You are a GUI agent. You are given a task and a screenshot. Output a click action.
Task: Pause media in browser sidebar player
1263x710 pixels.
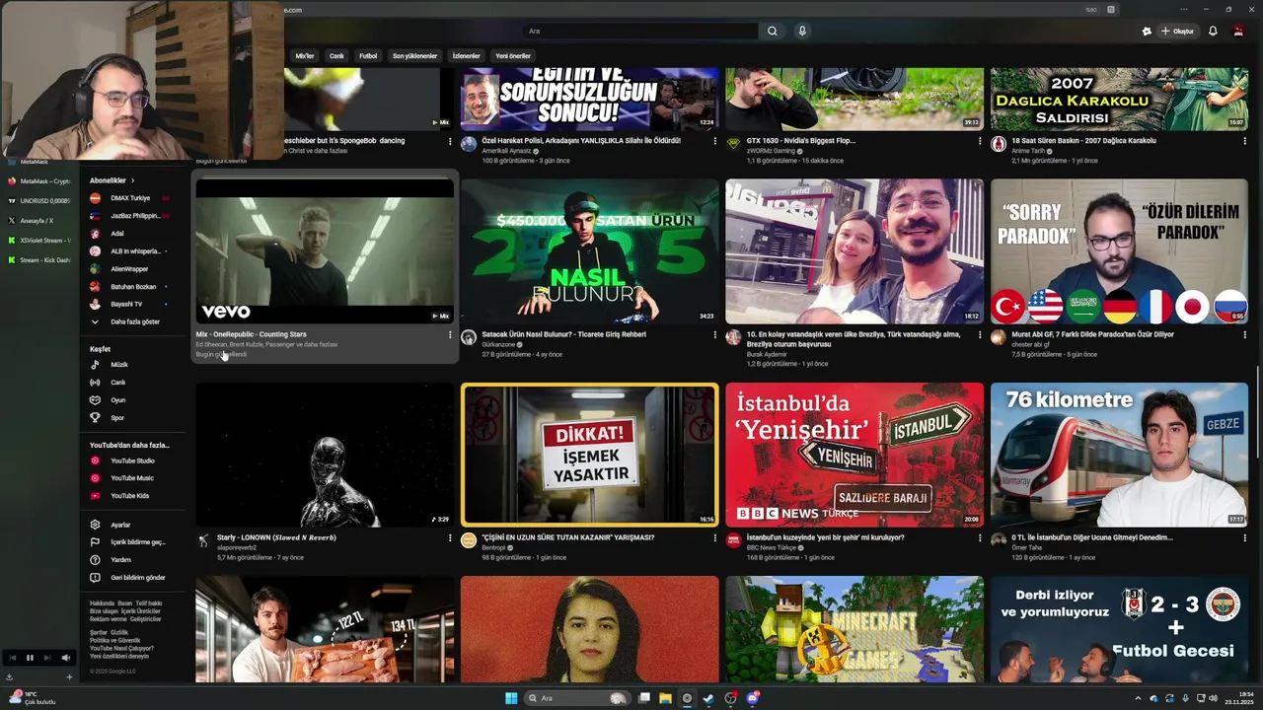tap(30, 658)
